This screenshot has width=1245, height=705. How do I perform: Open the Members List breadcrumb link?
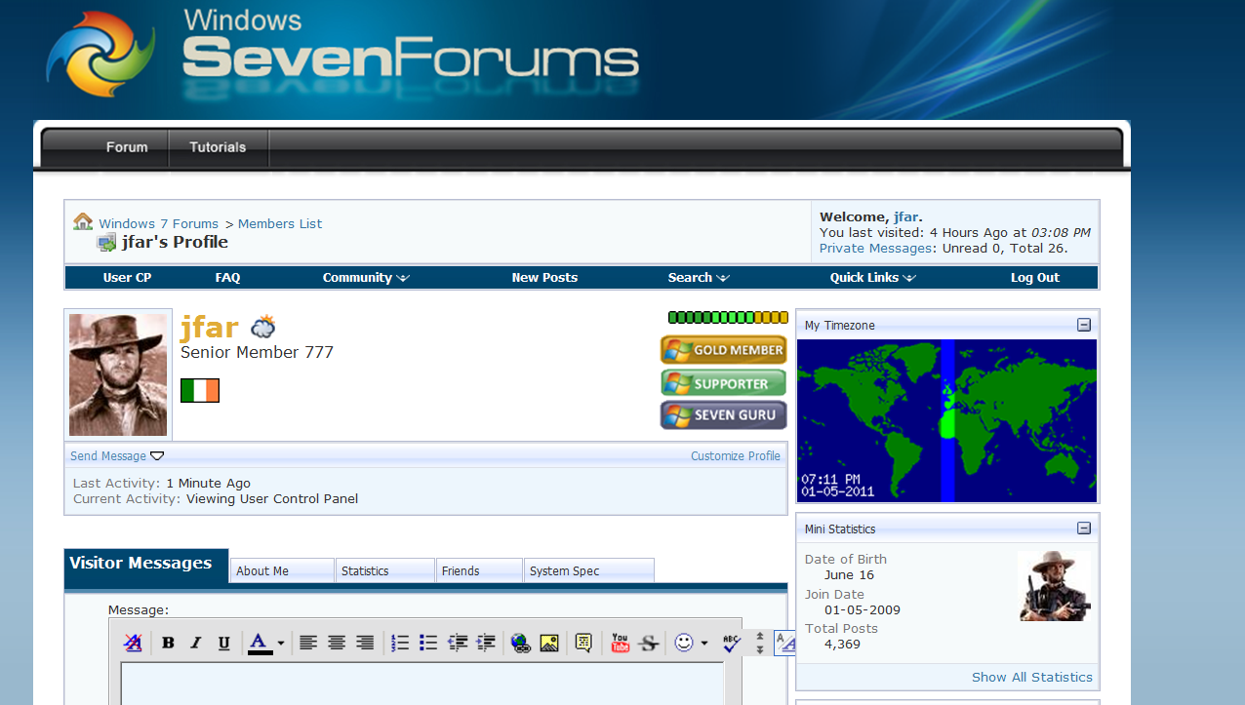(x=280, y=223)
